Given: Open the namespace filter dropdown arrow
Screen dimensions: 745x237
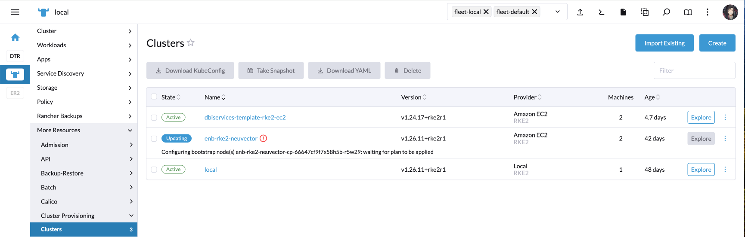Looking at the screenshot, I should pyautogui.click(x=558, y=12).
